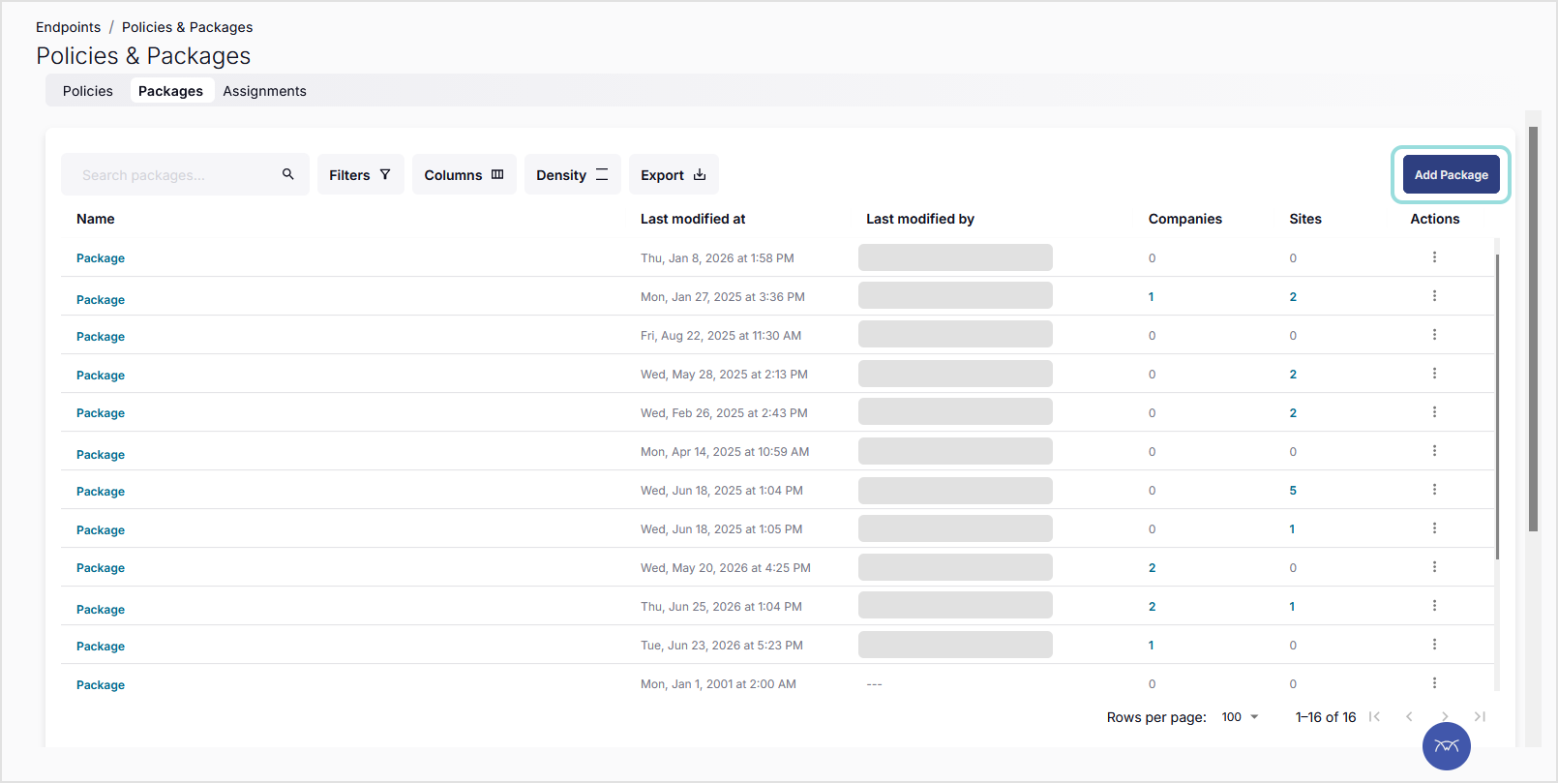Open Package modified May 20, 2026
This screenshot has height=783, width=1558.
click(x=101, y=568)
